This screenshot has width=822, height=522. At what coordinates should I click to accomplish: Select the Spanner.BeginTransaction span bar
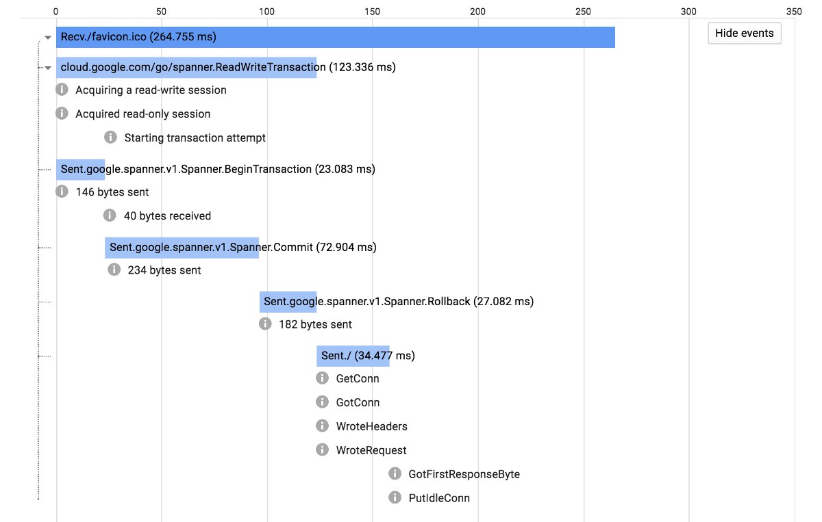(x=80, y=169)
